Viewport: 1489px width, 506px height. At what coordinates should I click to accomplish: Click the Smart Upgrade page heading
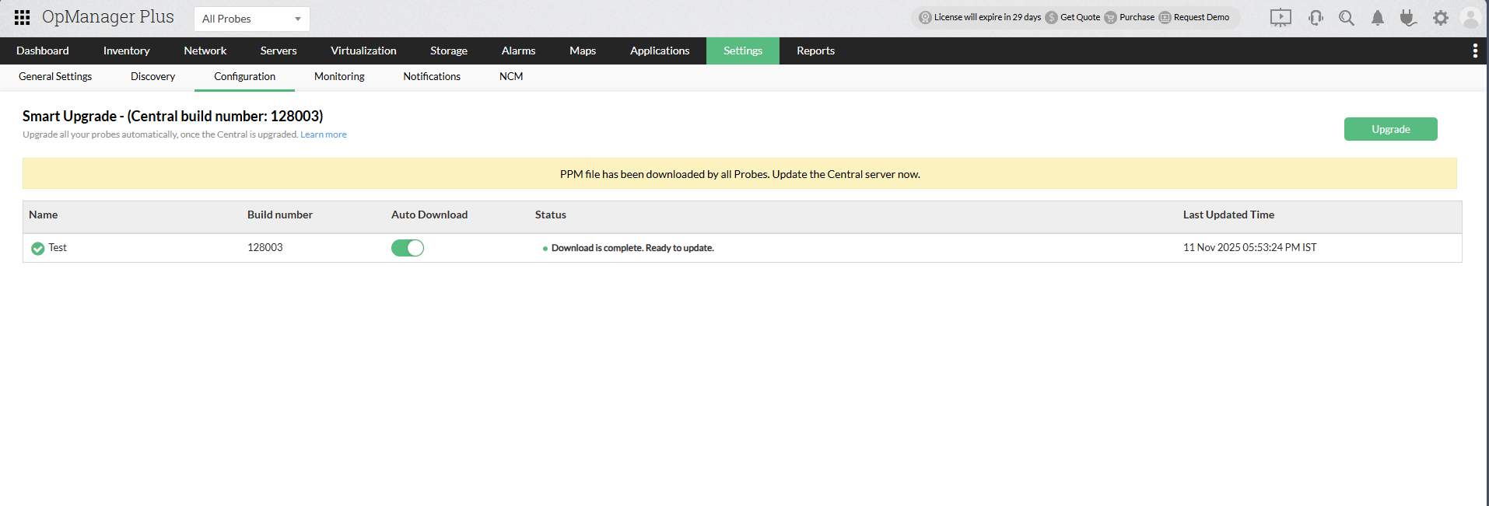[x=173, y=116]
